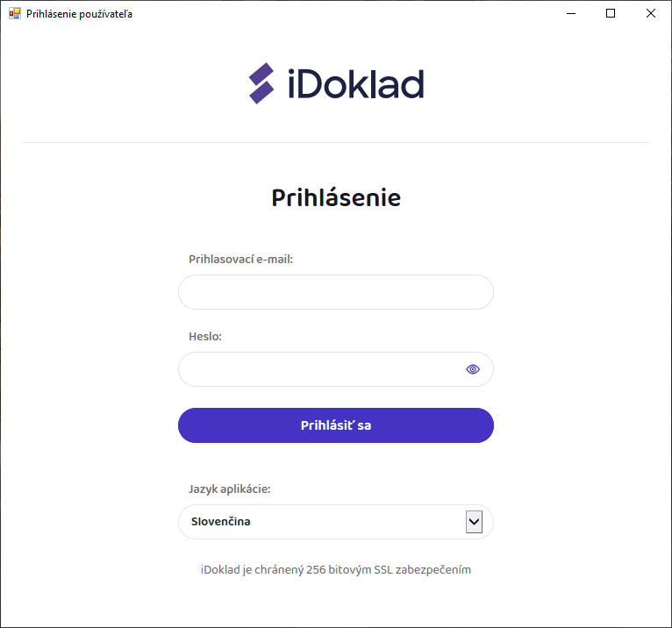The height and width of the screenshot is (628, 672).
Task: Click the Prihlásenie heading
Action: 336,197
